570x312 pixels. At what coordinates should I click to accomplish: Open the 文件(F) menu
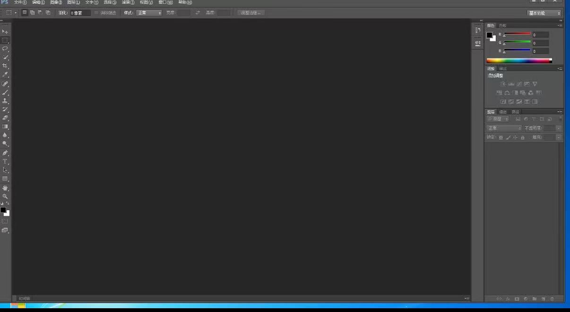(20, 2)
